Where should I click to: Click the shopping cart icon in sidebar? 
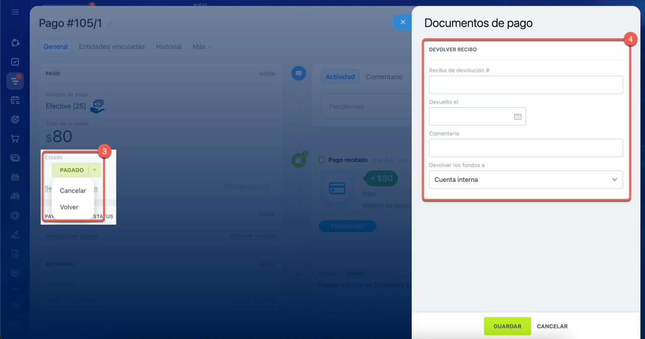(x=15, y=139)
